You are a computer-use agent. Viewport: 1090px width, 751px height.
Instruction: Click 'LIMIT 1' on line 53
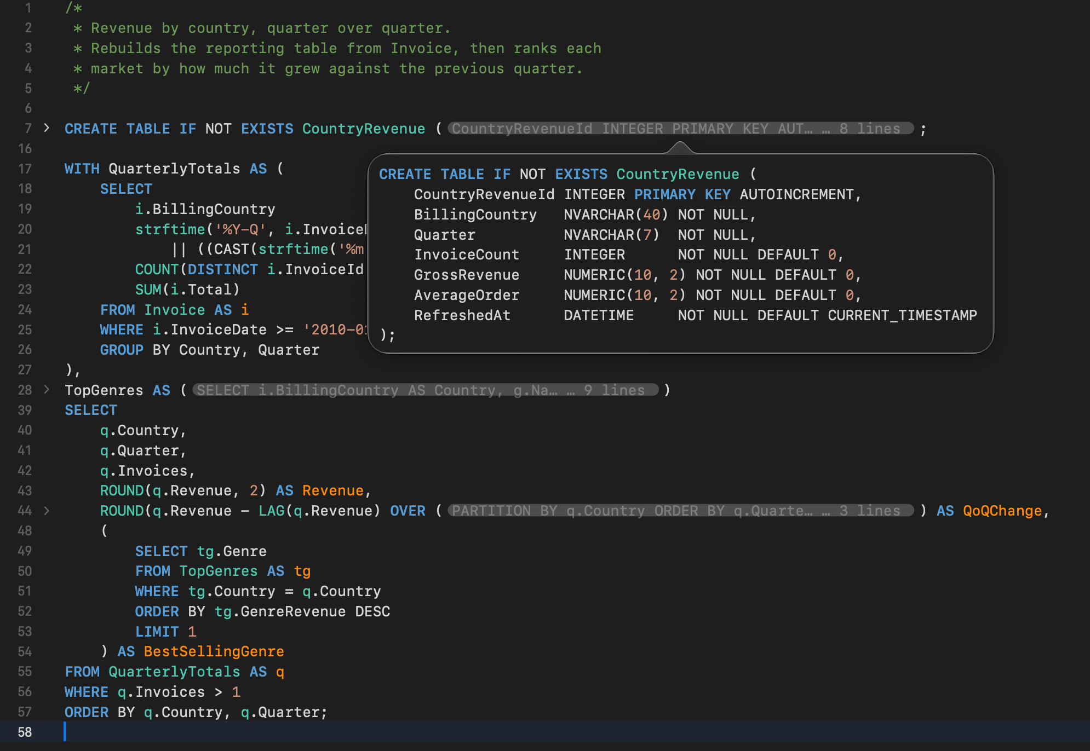pyautogui.click(x=165, y=632)
